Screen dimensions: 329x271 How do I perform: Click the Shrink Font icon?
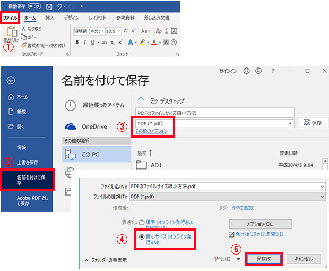coord(133,31)
